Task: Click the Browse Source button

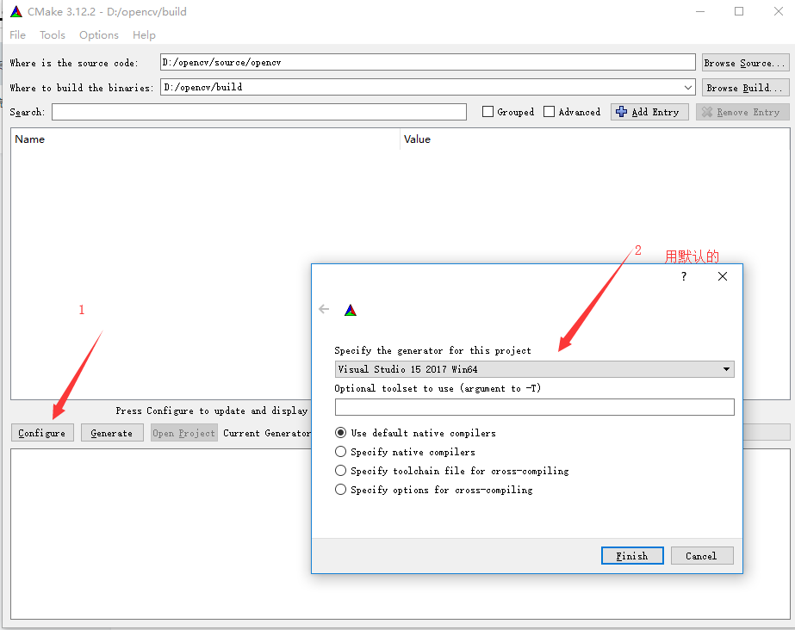Action: tap(744, 62)
